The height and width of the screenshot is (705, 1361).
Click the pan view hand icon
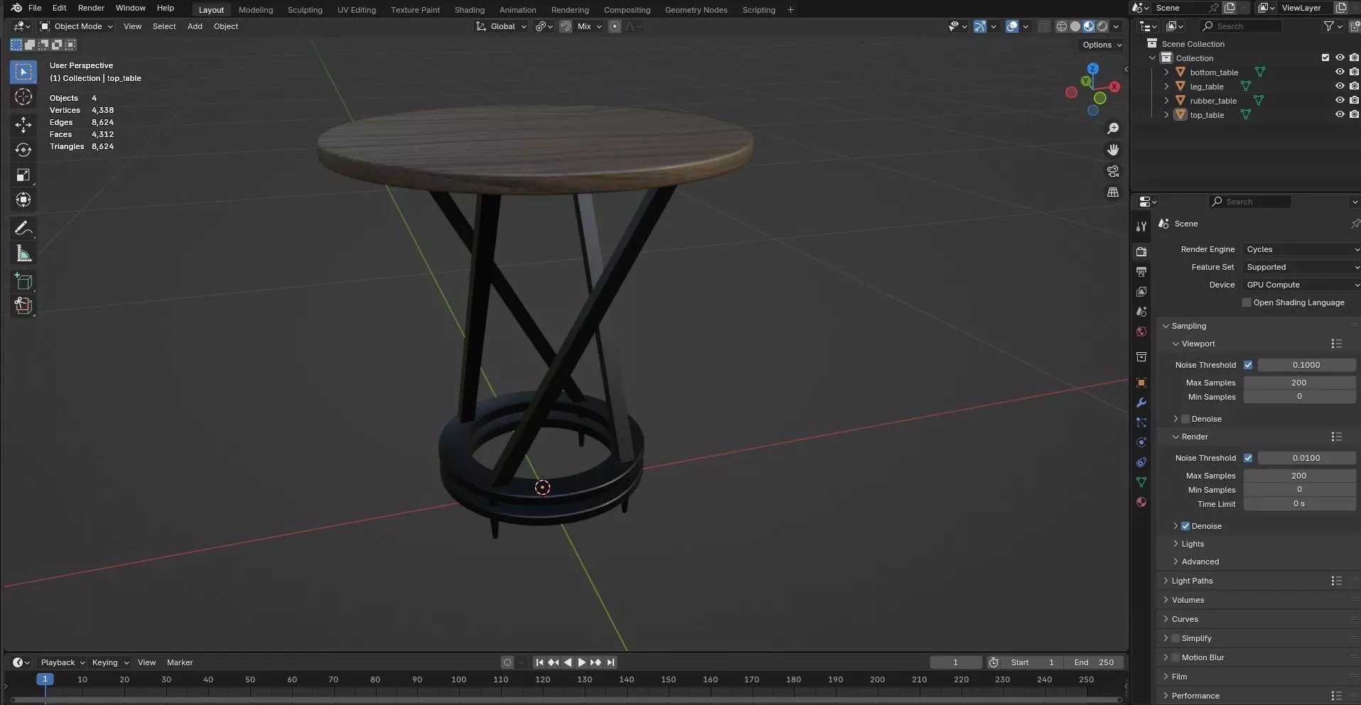point(1113,150)
